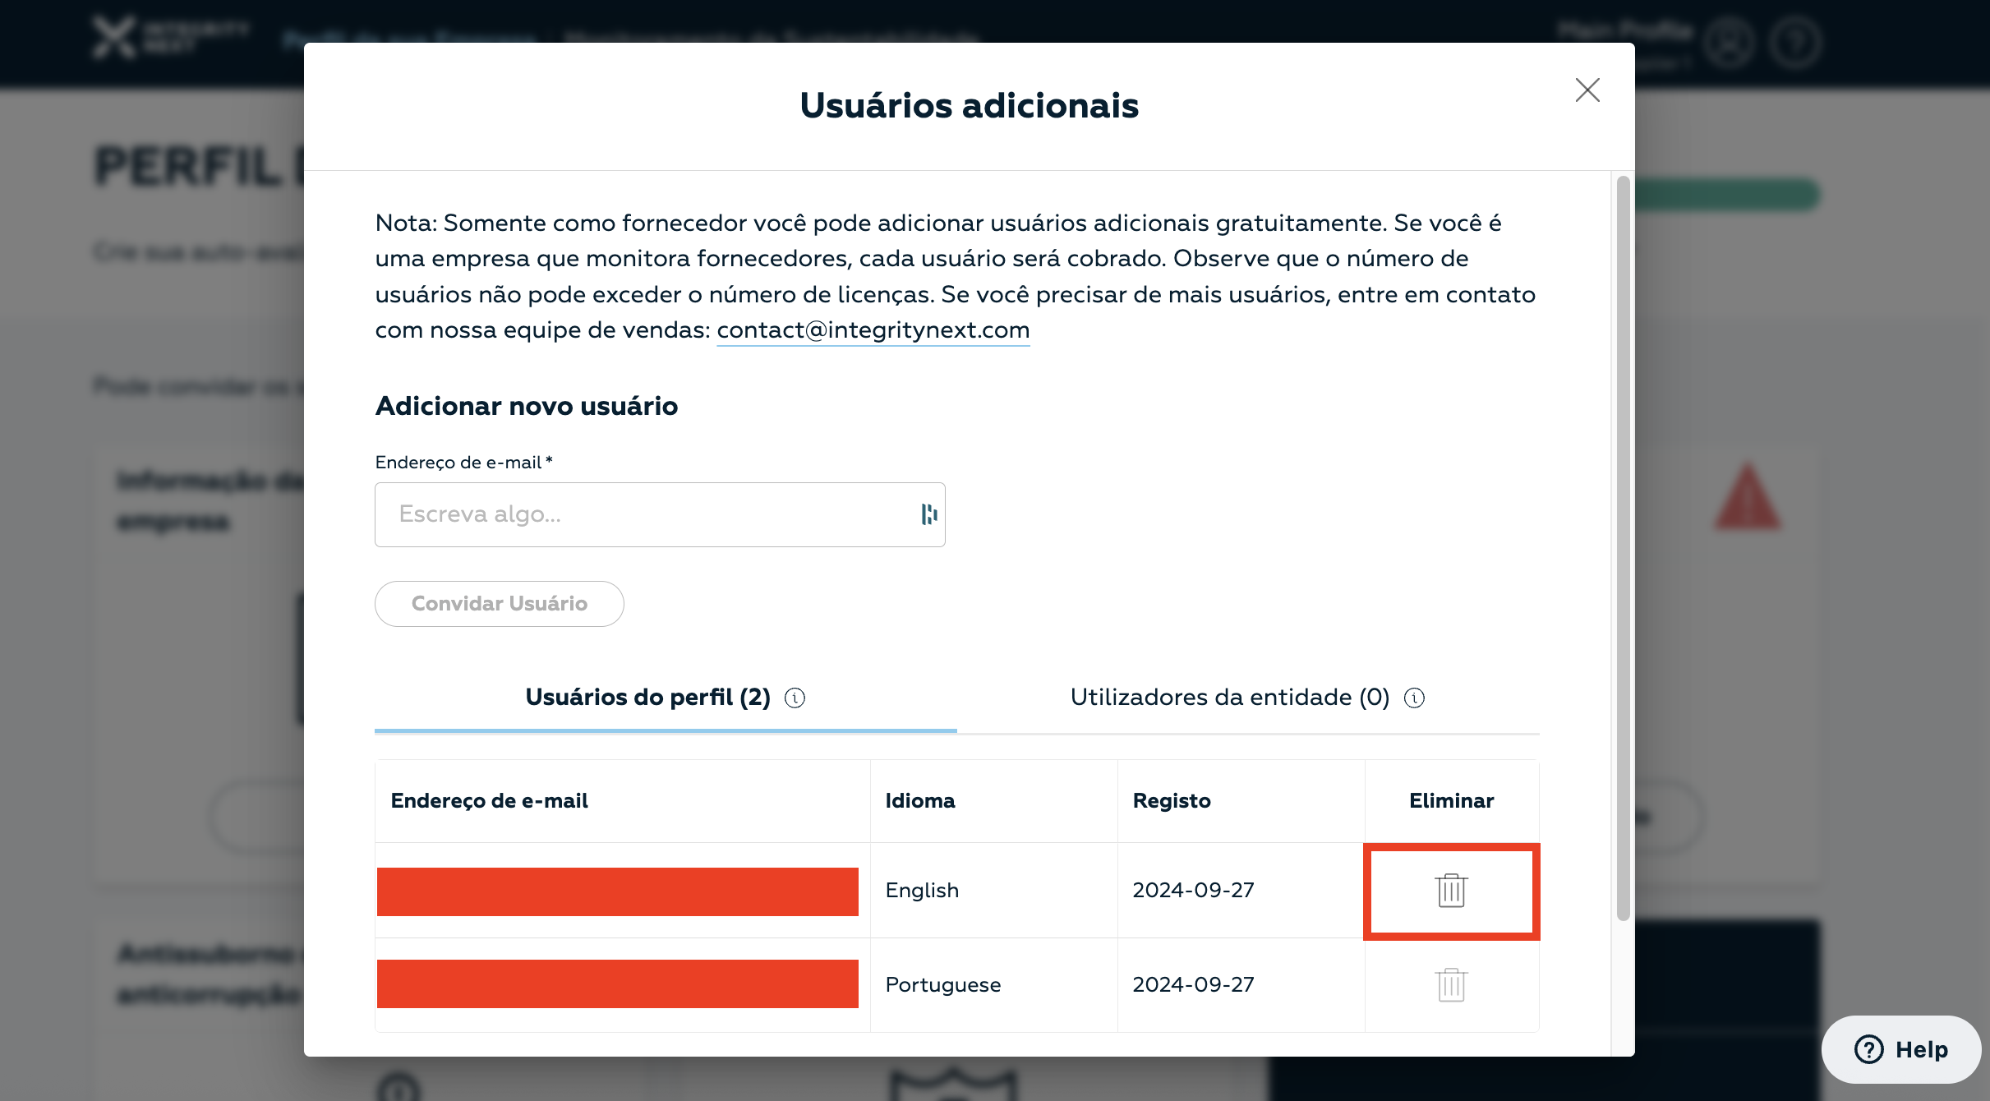Open the contact@integritynext.com email link

tap(873, 330)
